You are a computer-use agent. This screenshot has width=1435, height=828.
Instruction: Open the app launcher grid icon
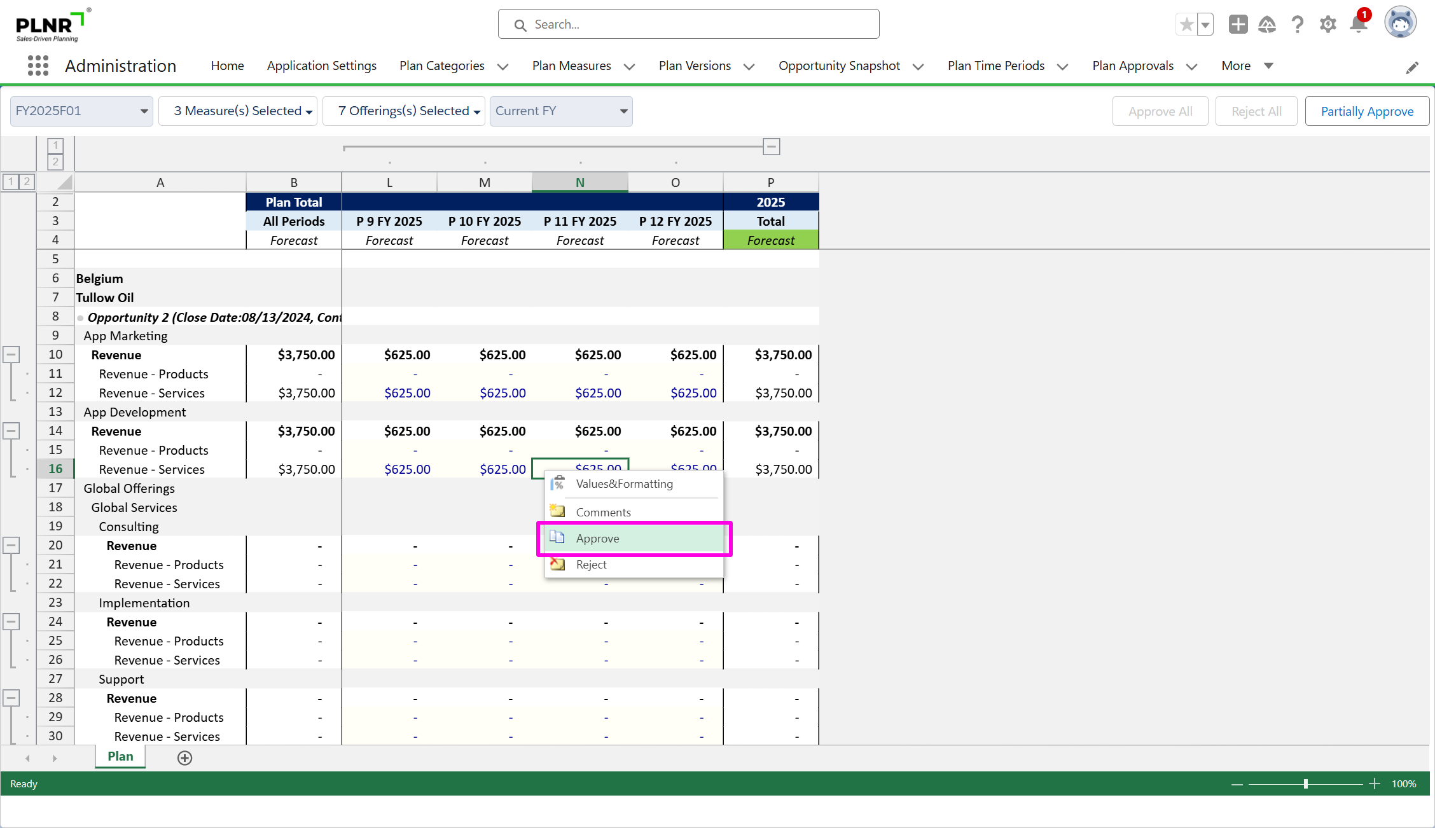click(x=38, y=66)
